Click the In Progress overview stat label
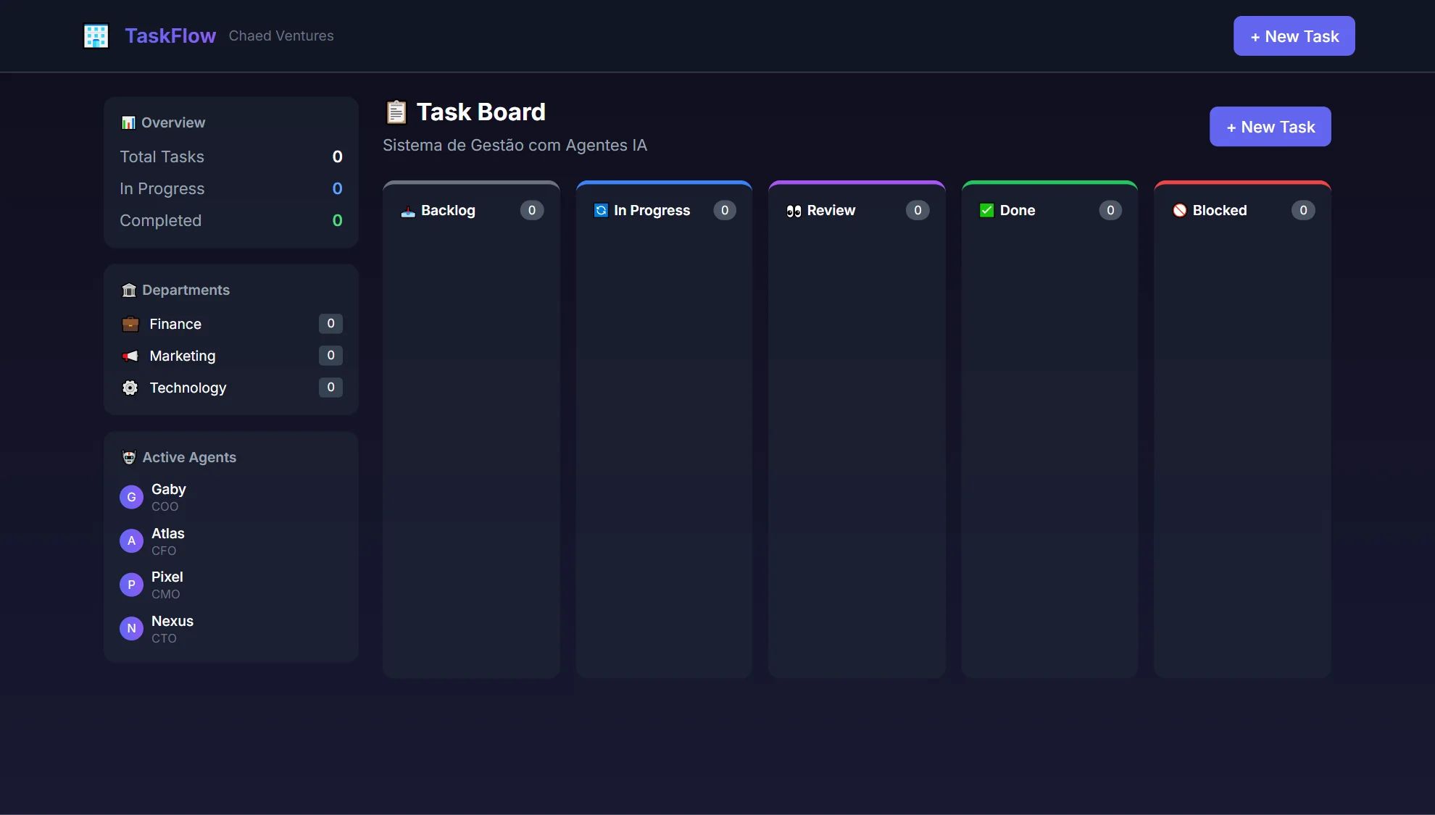 (162, 189)
